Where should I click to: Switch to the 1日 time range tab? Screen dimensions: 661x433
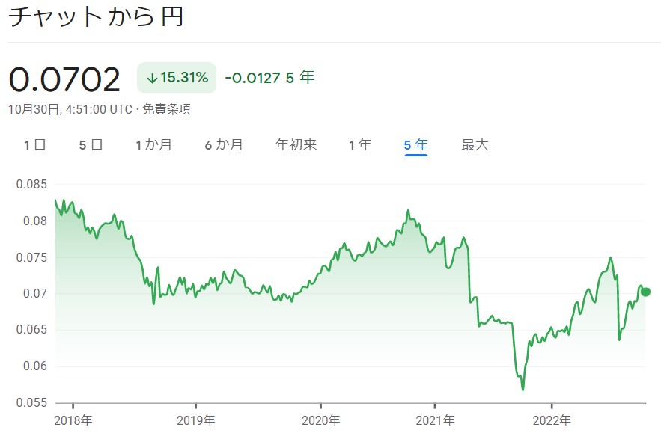(35, 144)
